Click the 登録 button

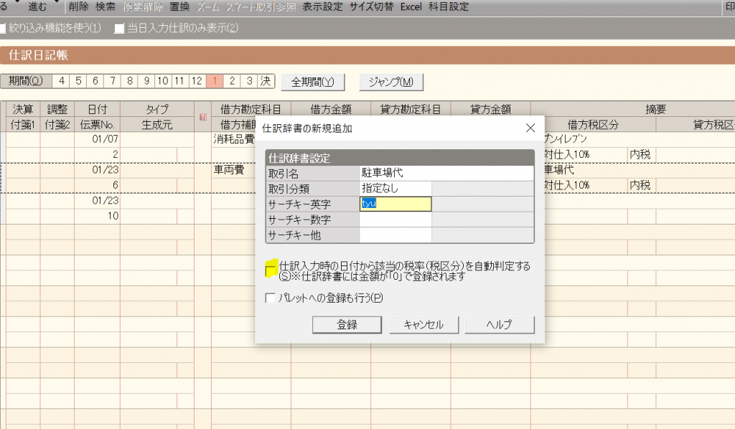347,324
